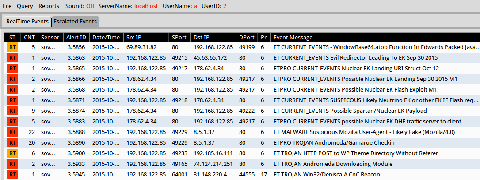Sort by the ST column header
The width and height of the screenshot is (480, 180).
coord(12,38)
